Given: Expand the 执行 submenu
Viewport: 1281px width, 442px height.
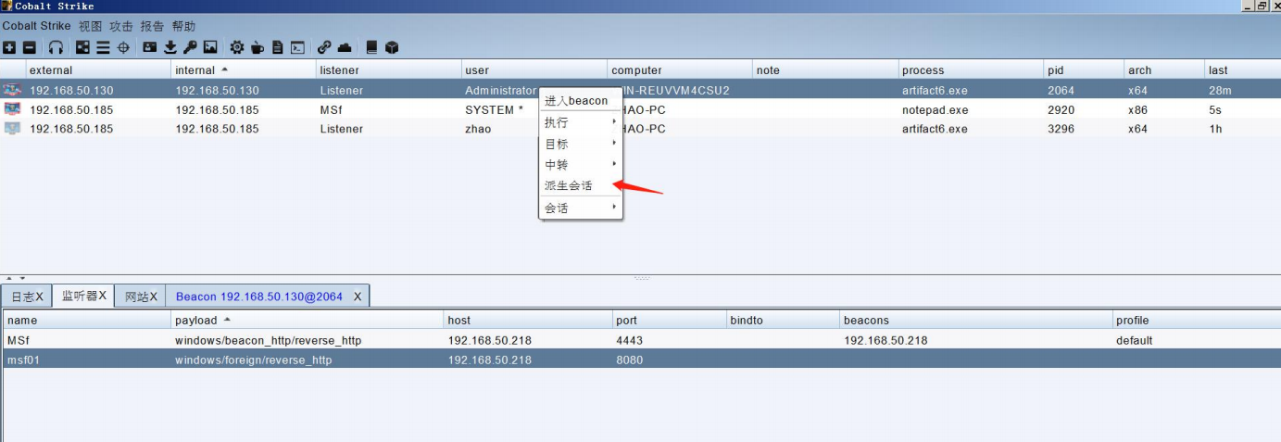Looking at the screenshot, I should tap(581, 122).
